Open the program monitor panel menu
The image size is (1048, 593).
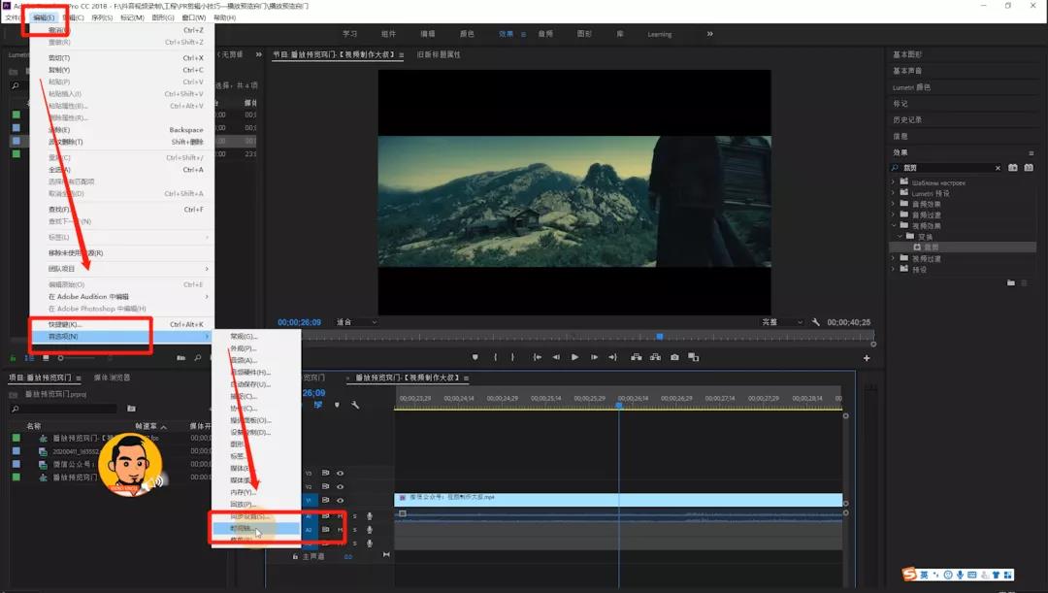401,54
